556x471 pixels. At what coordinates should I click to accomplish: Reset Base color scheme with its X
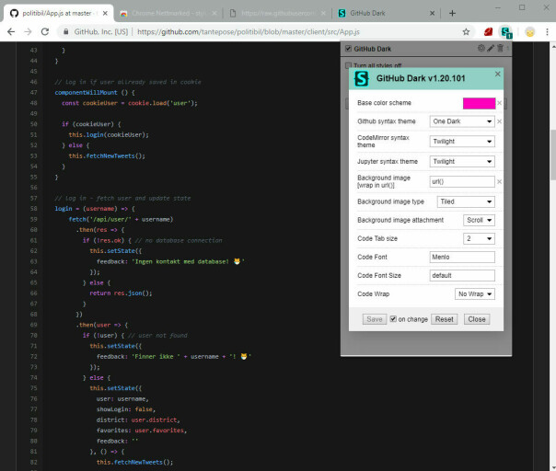click(x=499, y=103)
